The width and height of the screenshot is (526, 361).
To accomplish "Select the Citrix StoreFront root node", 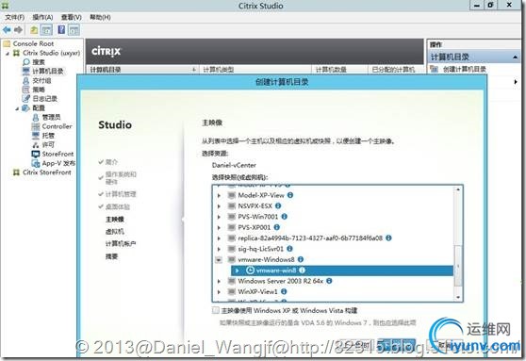I will click(x=47, y=172).
